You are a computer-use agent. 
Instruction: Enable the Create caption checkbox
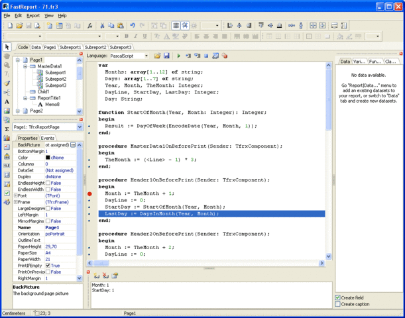point(338,304)
